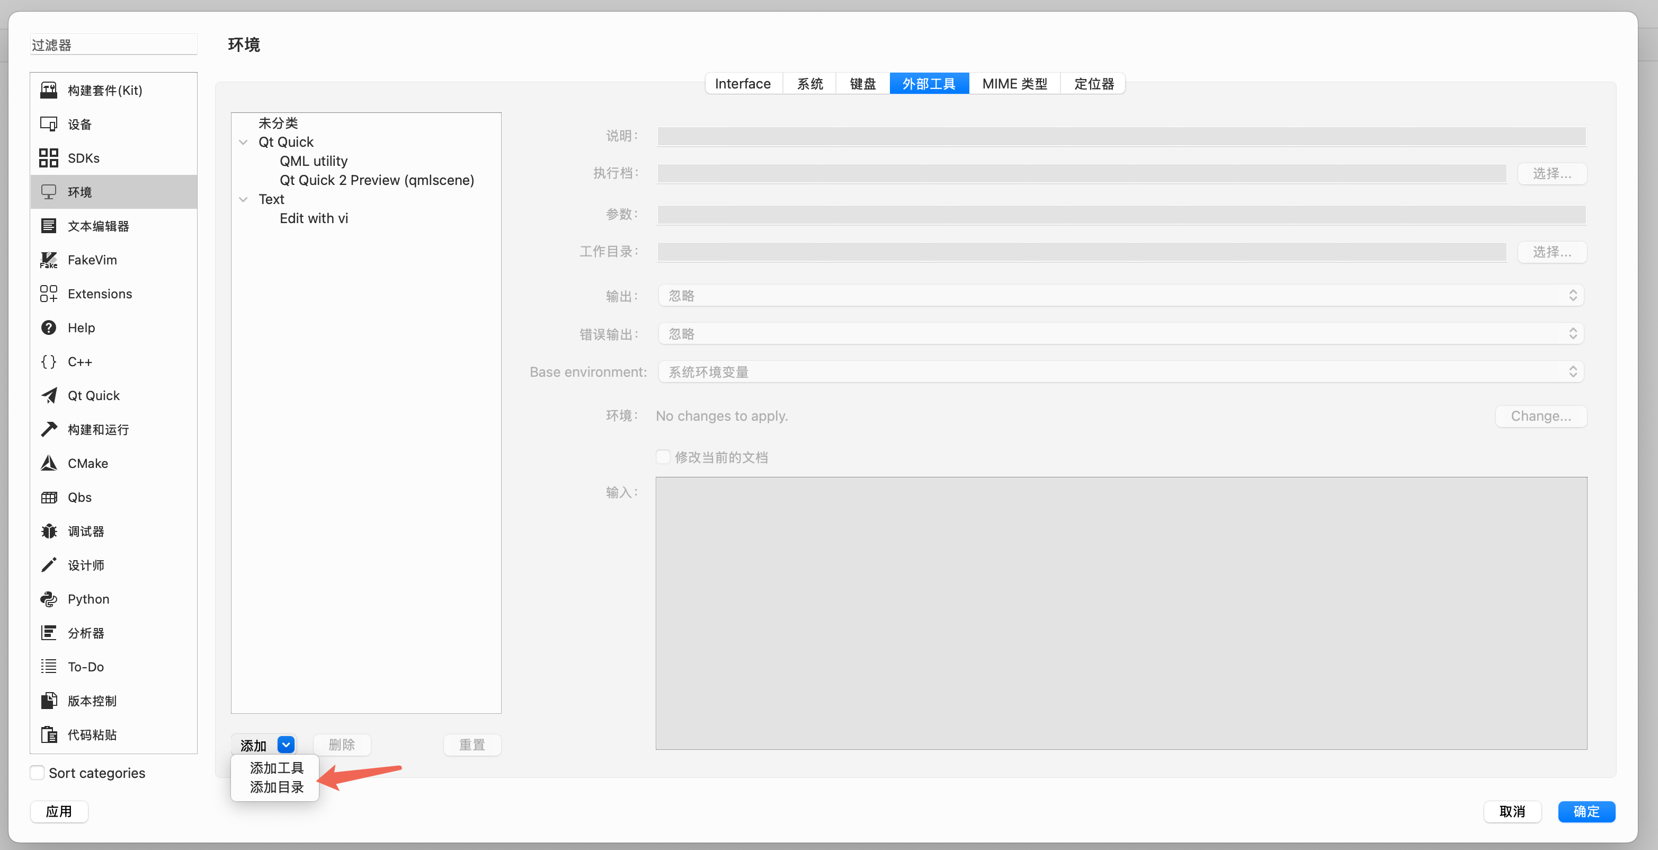This screenshot has width=1658, height=850.
Task: Click the 确定 confirm button
Action: tap(1586, 811)
